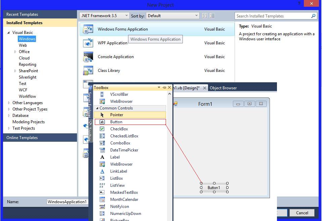The width and height of the screenshot is (322, 221).
Task: Select Button1 on the Form1 designer
Action: [214, 187]
